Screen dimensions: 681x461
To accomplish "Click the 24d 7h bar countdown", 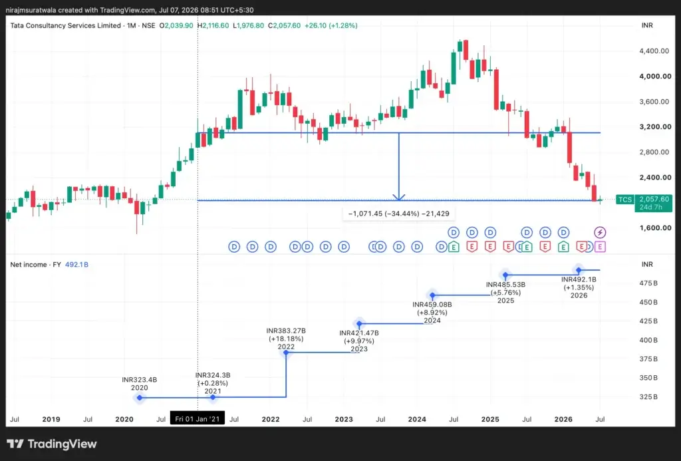I will 650,208.
